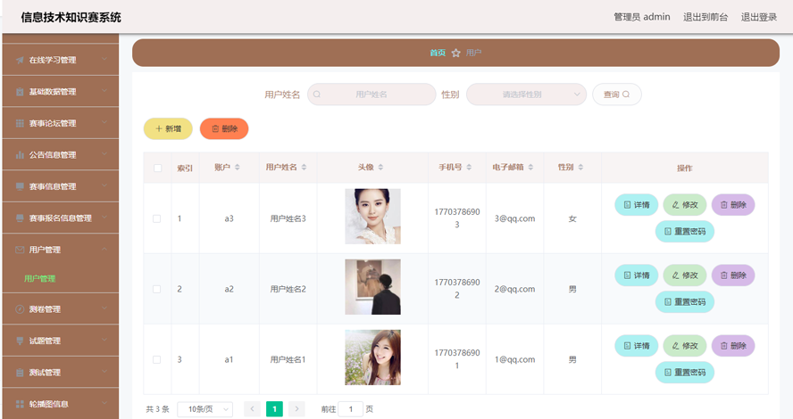Go to the next page arrow
Viewport: 793px width, 419px height.
(296, 409)
